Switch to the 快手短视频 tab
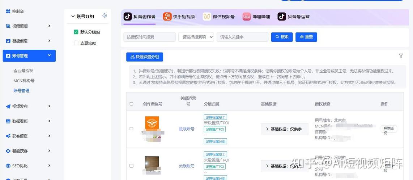This screenshot has width=413, height=180. click(x=179, y=17)
